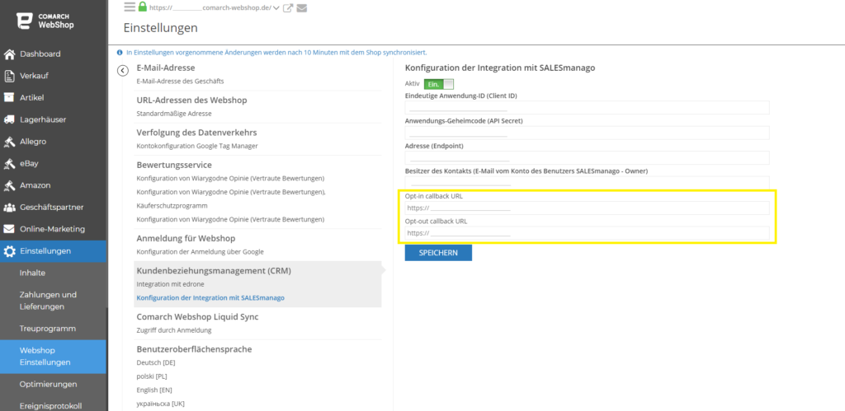
Task: Open the hamburger menu icon
Action: [x=130, y=7]
